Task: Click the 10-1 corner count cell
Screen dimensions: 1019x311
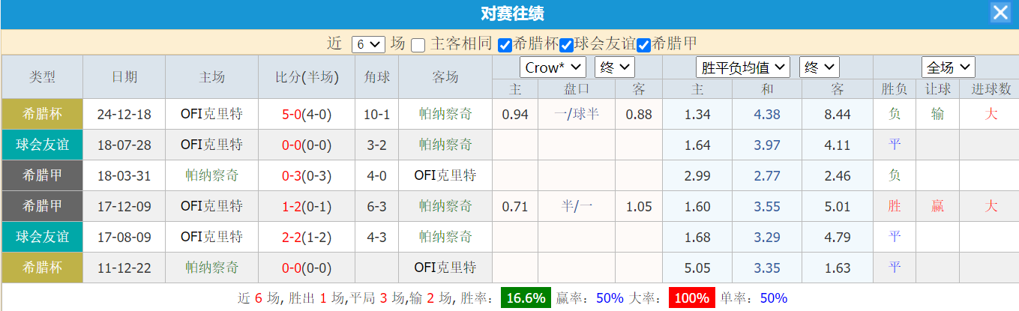Action: 376,115
